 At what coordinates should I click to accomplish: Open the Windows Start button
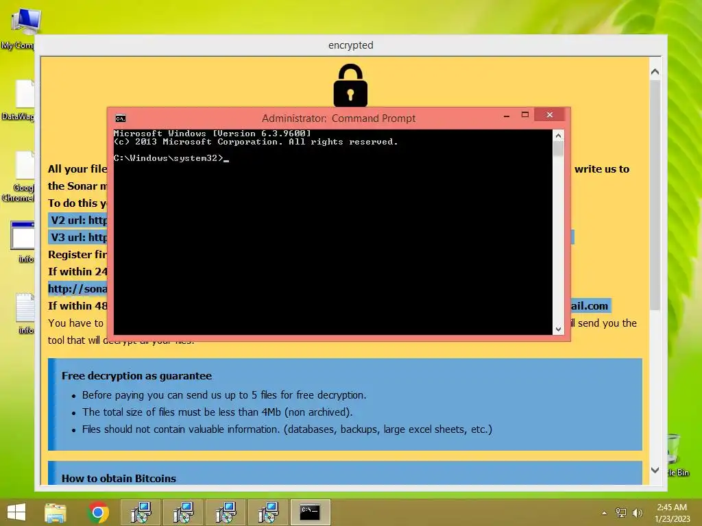pyautogui.click(x=16, y=512)
